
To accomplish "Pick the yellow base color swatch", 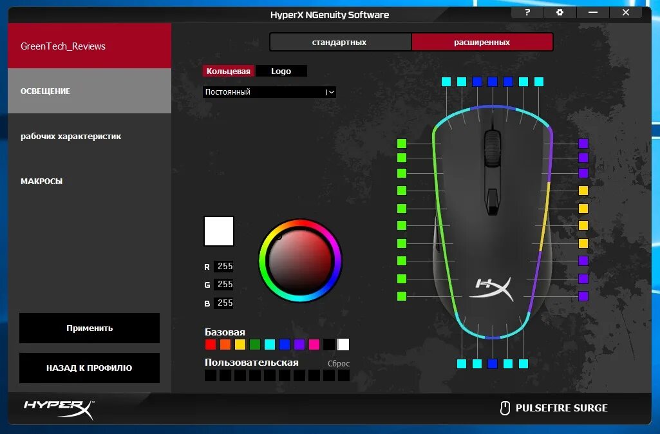I will (x=240, y=344).
